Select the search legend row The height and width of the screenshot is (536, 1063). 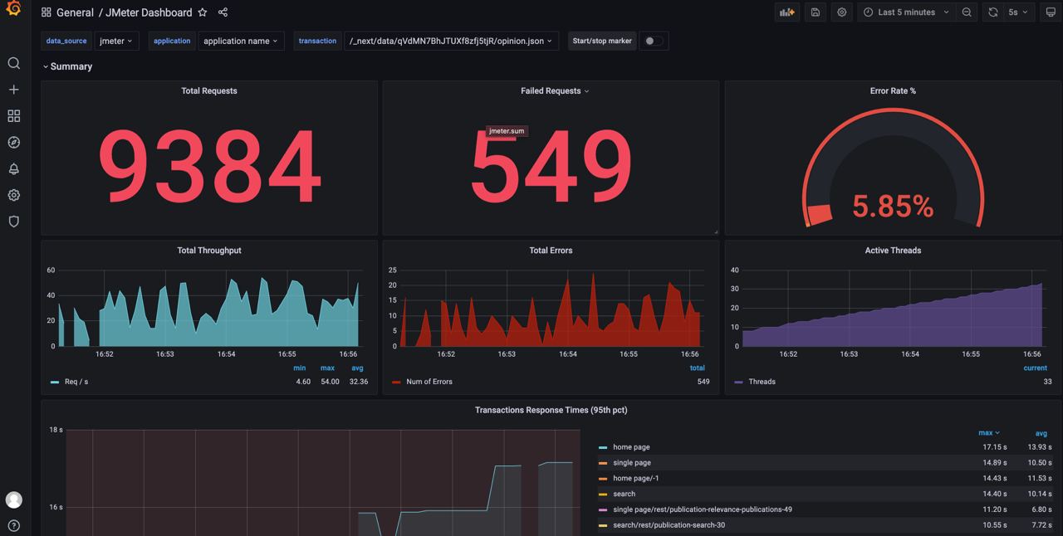(x=825, y=494)
